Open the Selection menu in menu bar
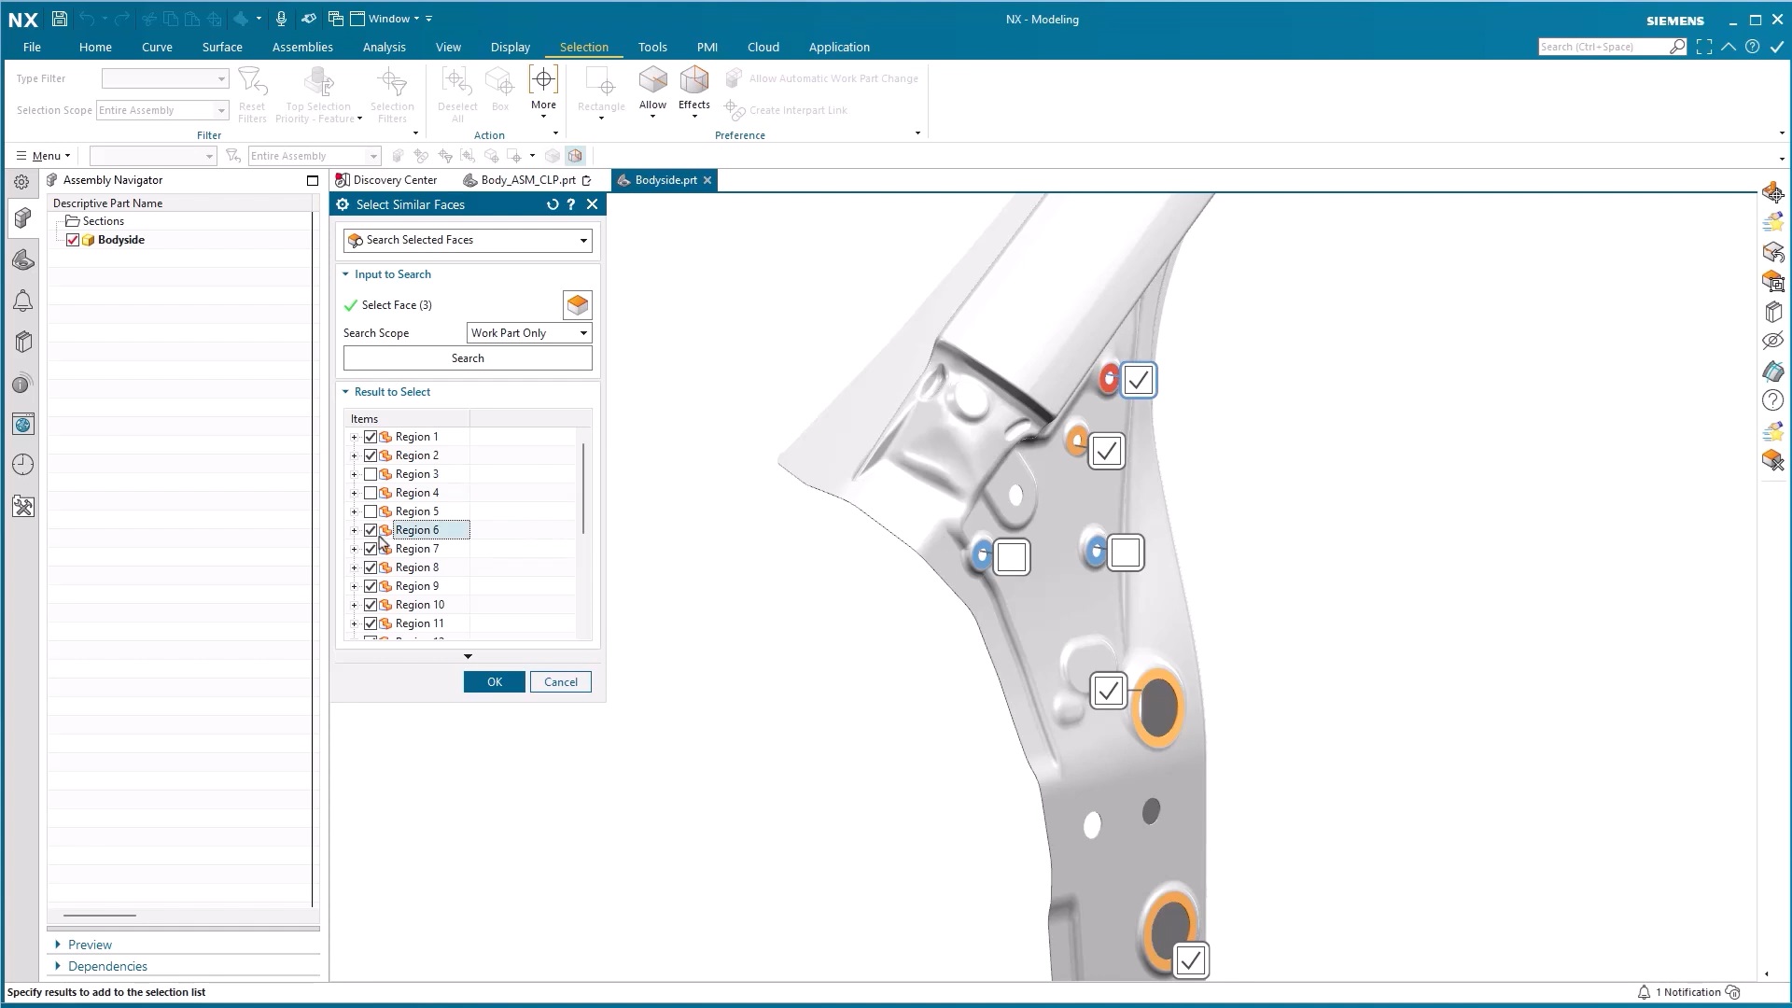1792x1008 pixels. [x=583, y=47]
